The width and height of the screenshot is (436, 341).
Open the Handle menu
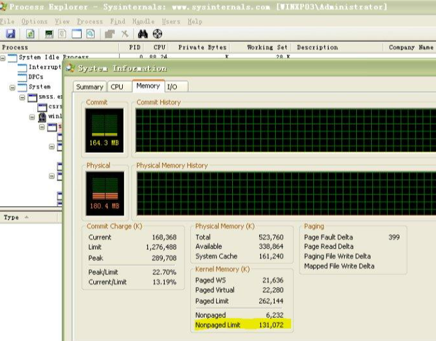(x=143, y=21)
